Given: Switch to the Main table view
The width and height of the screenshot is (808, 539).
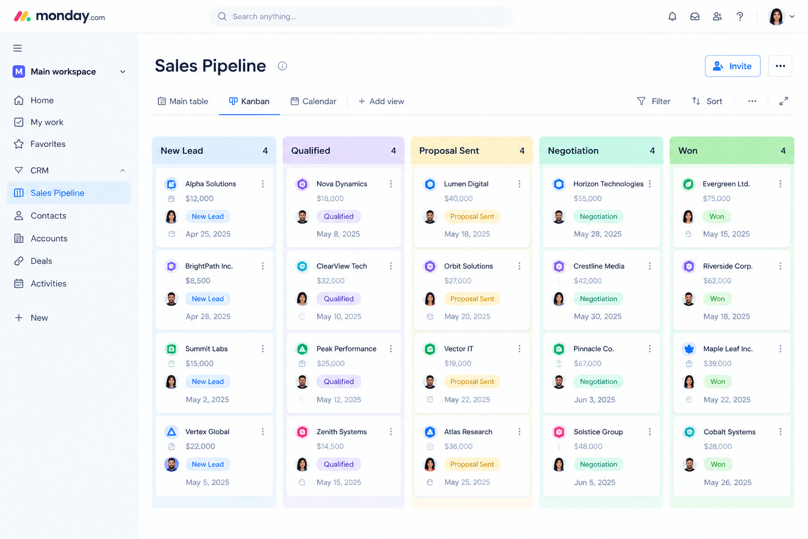Looking at the screenshot, I should point(183,101).
